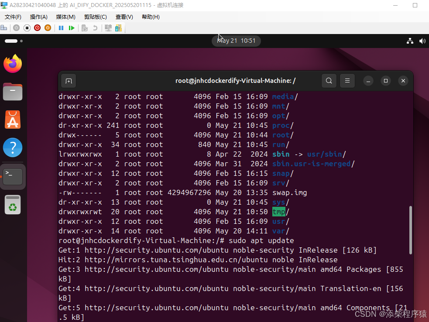Image resolution: width=429 pixels, height=322 pixels.
Task: Open a new terminal tab with the plus icon
Action: [69, 81]
